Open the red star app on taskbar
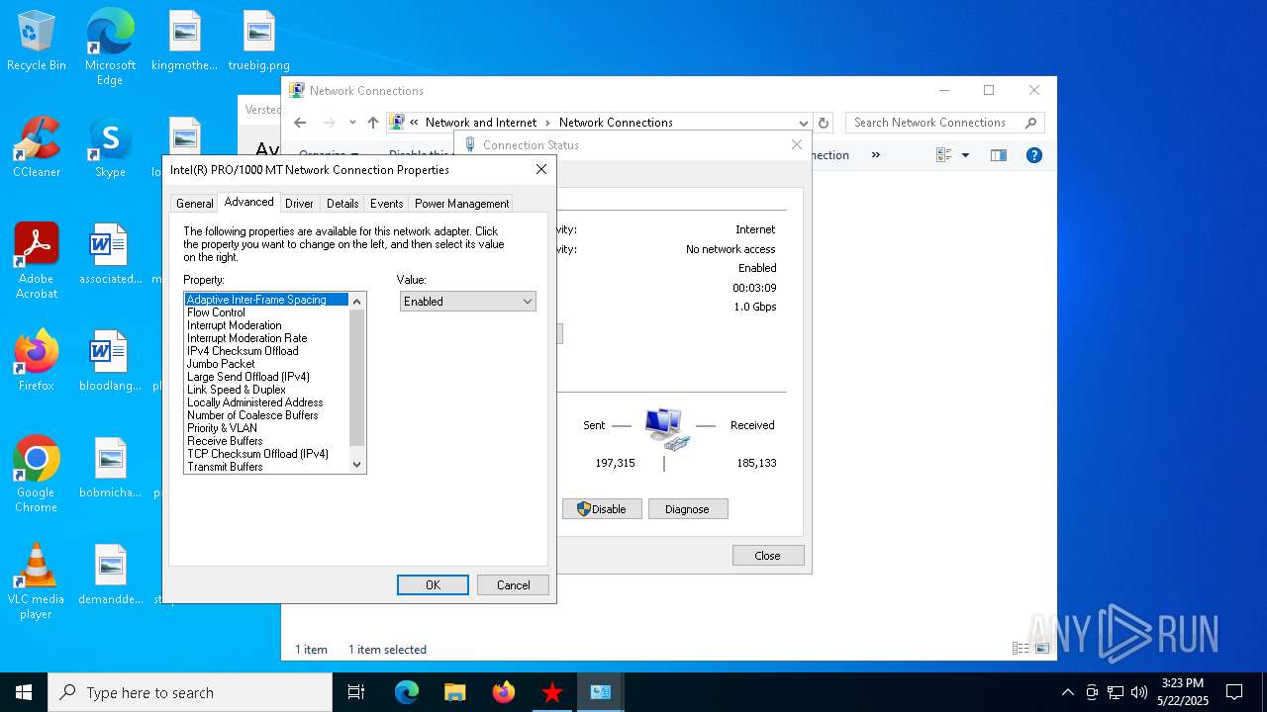Screen dimensions: 1267x712 [x=552, y=692]
